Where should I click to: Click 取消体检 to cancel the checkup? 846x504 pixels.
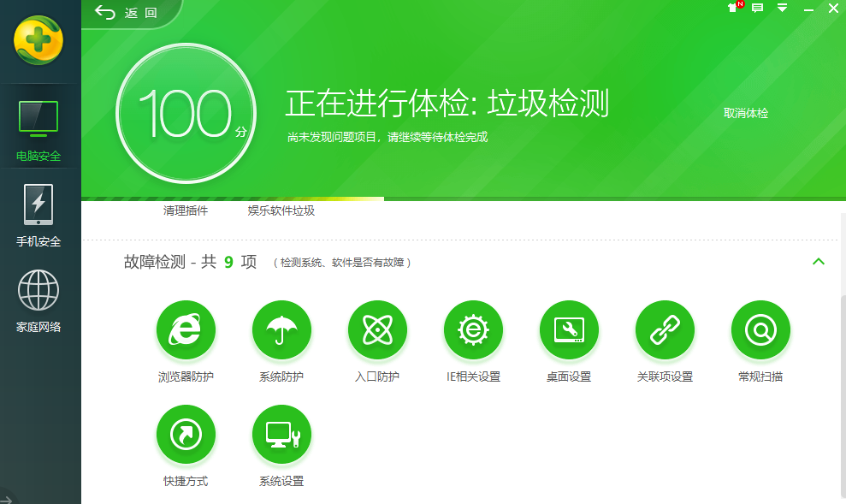745,112
